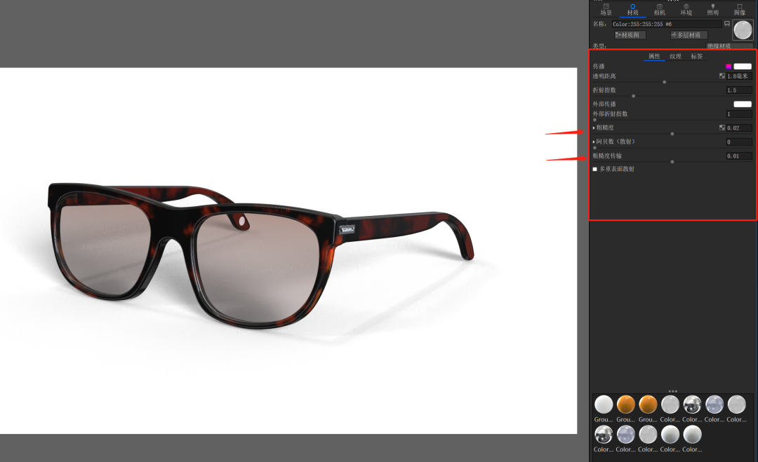Screen dimensions: 758x462
Task: Click the 多层材质 button
Action: (x=689, y=35)
